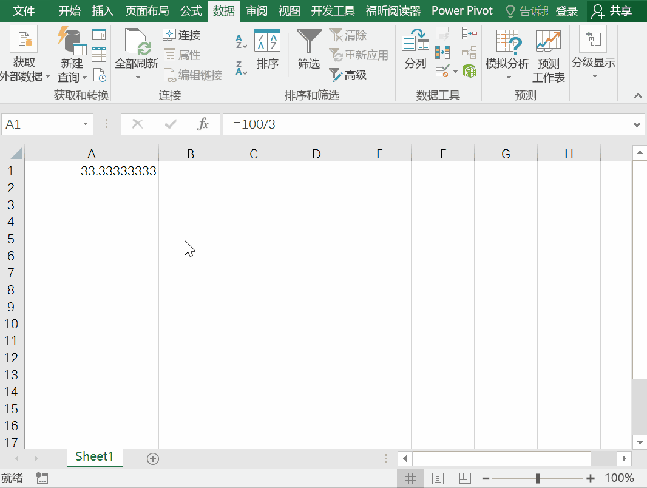Click the Advanced (高级) filter button
The height and width of the screenshot is (488, 647).
(x=348, y=75)
